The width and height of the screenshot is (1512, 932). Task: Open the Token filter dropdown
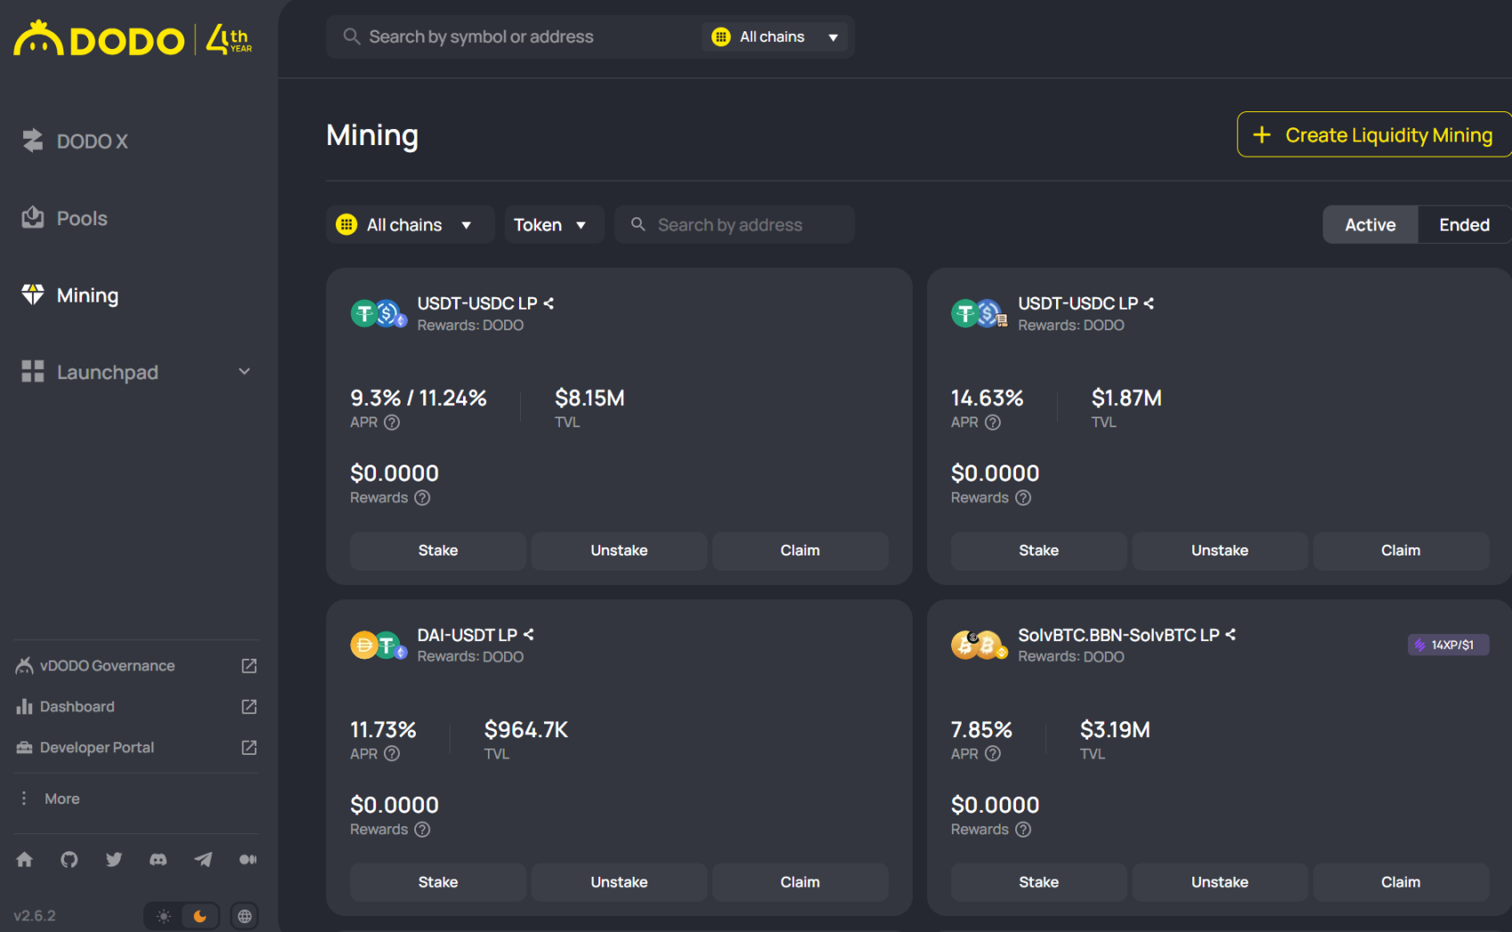click(554, 224)
